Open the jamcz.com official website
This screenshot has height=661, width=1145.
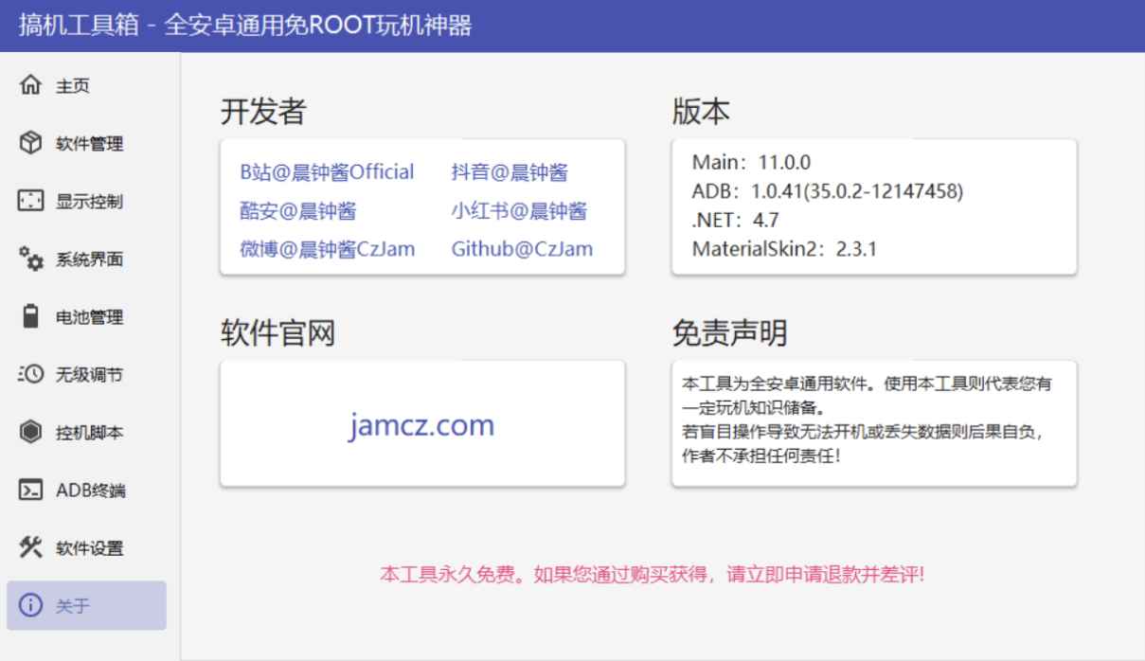pyautogui.click(x=423, y=424)
